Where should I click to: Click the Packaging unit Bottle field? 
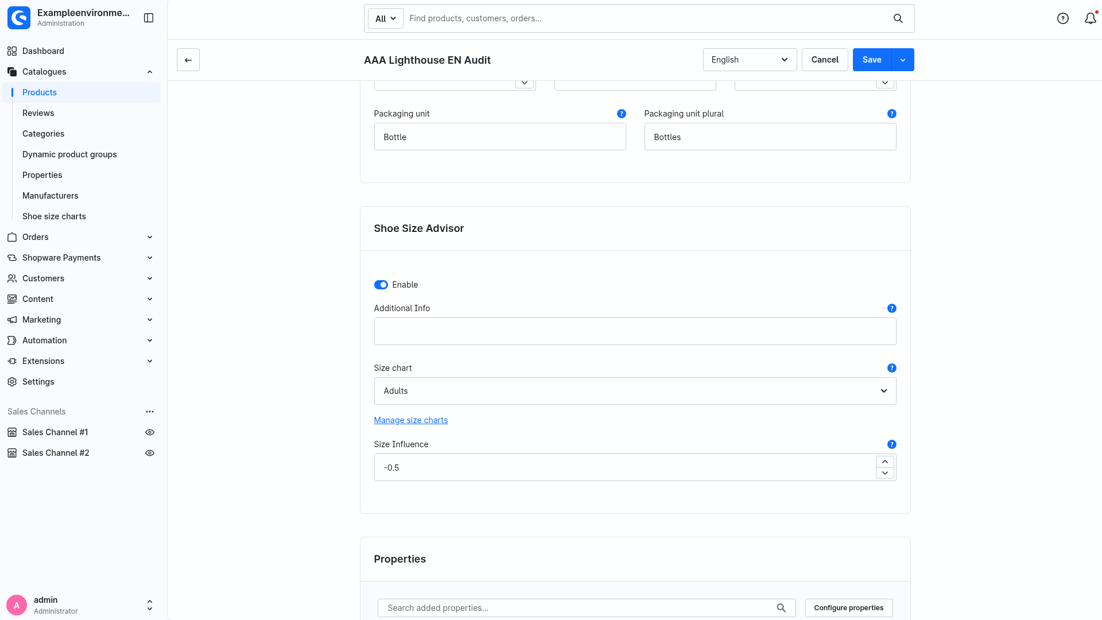tap(500, 137)
